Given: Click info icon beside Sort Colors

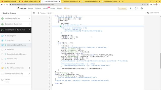Looking at the screenshot, I should point(29,40).
